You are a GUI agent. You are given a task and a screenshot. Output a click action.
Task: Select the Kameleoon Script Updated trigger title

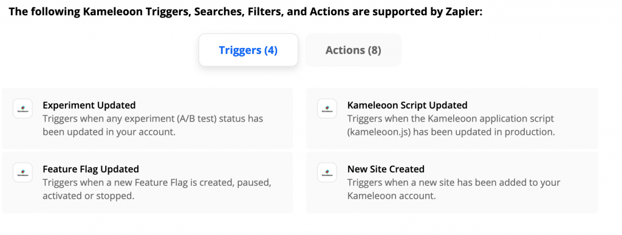coord(408,105)
